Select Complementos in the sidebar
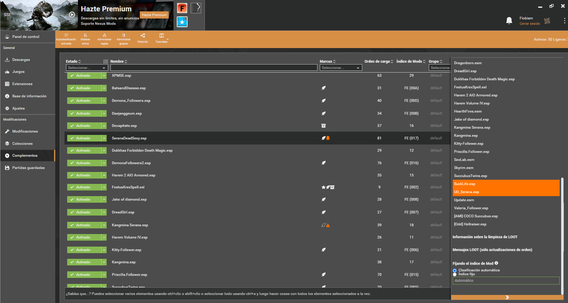This screenshot has width=568, height=303. 27,156
